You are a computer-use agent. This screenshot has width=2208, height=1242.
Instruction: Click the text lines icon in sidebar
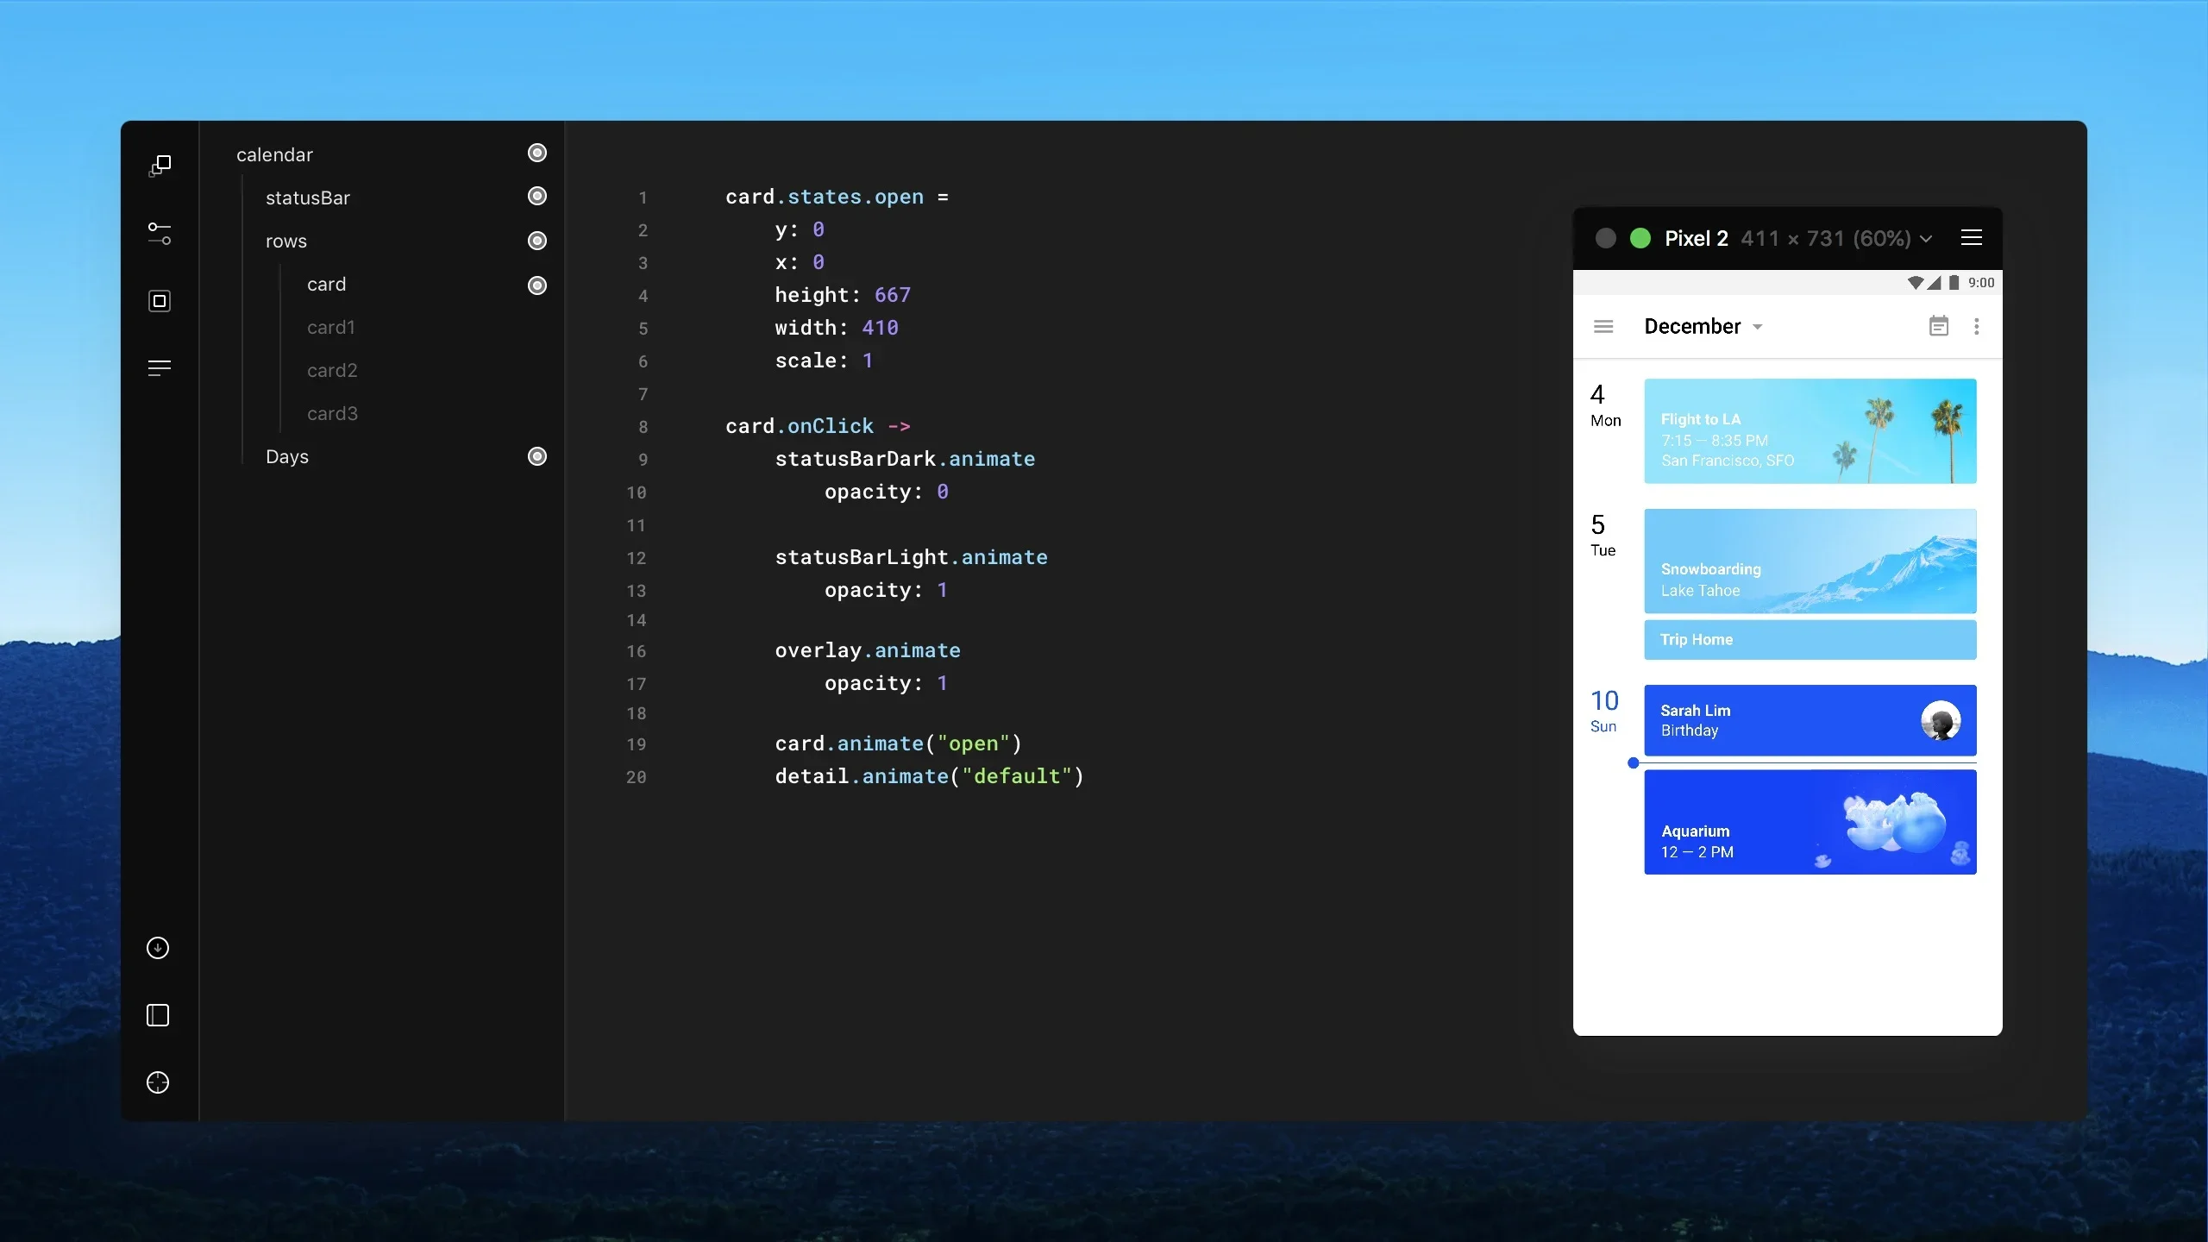(160, 368)
